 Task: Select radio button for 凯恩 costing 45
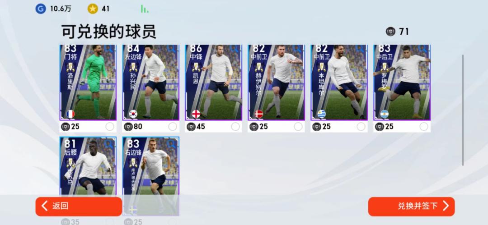[x=235, y=127]
